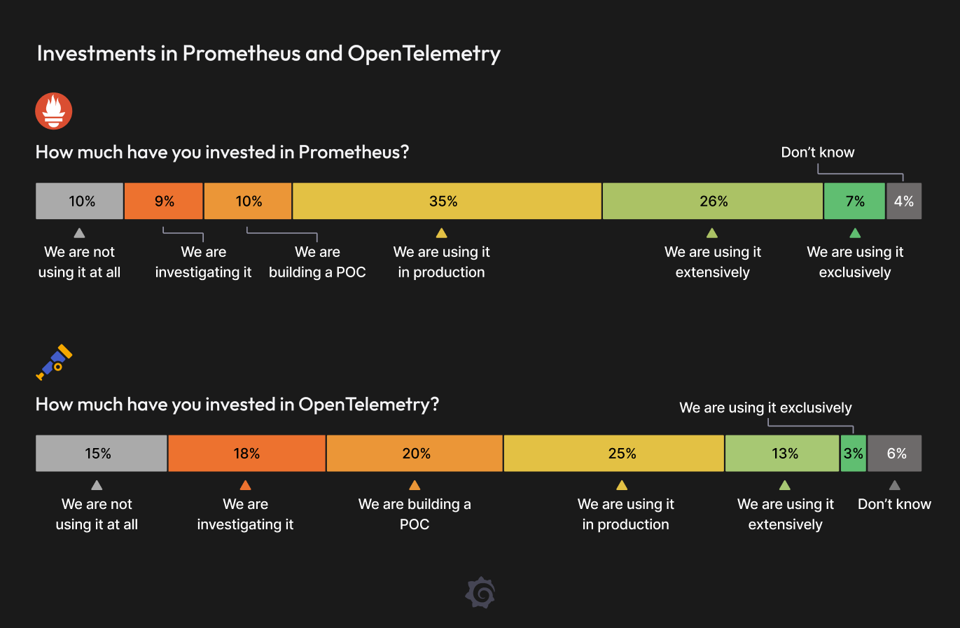Click orange triangle above OpenTelemetry 'investigating it'
The height and width of the screenshot is (628, 960).
(245, 485)
